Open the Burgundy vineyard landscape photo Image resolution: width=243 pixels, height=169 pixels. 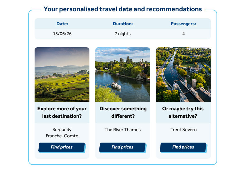[62, 75]
